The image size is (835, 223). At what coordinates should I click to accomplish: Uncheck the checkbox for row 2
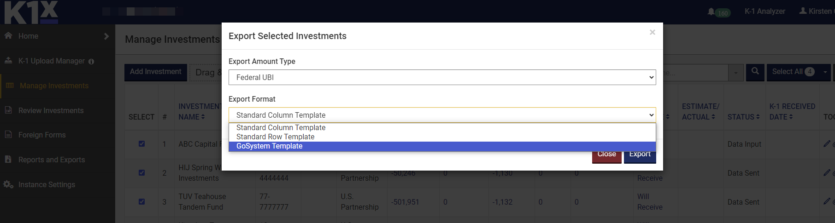click(x=142, y=173)
